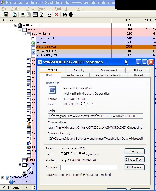Click the WINWORD.EXE Word icon in tree
This screenshot has height=191, width=156.
click(x=33, y=51)
